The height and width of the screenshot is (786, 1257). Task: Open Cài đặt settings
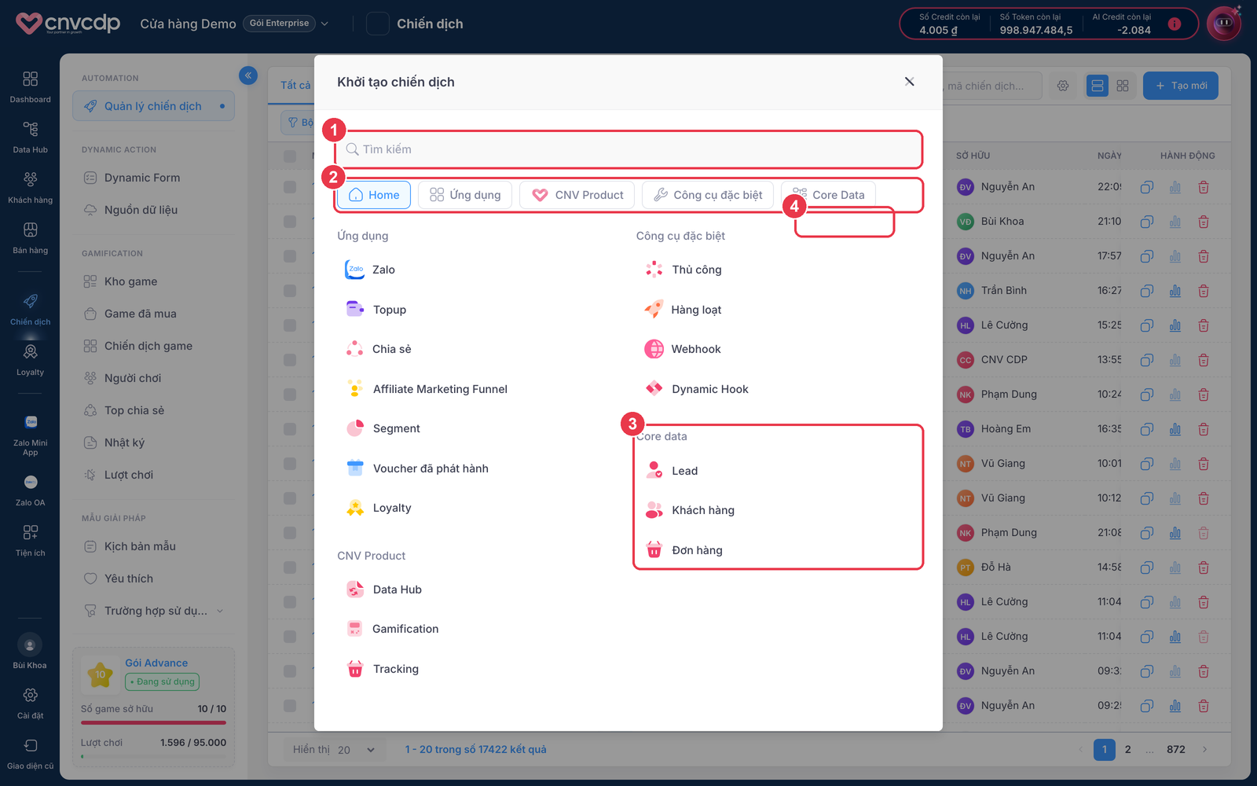30,703
